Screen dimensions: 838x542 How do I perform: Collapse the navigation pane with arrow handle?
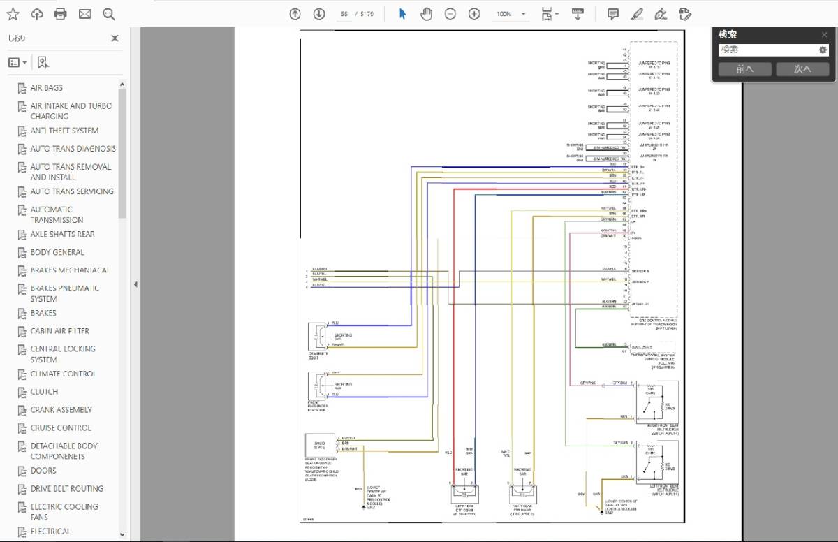click(135, 284)
